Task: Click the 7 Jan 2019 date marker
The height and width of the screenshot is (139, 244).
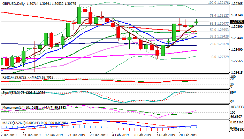Action: tap(9, 135)
